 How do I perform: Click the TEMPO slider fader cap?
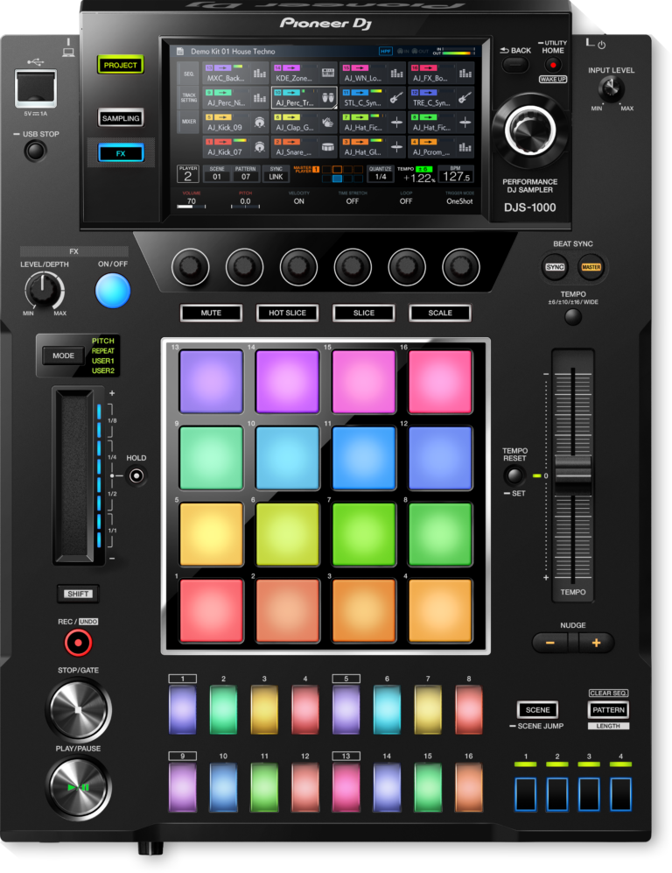click(x=573, y=475)
